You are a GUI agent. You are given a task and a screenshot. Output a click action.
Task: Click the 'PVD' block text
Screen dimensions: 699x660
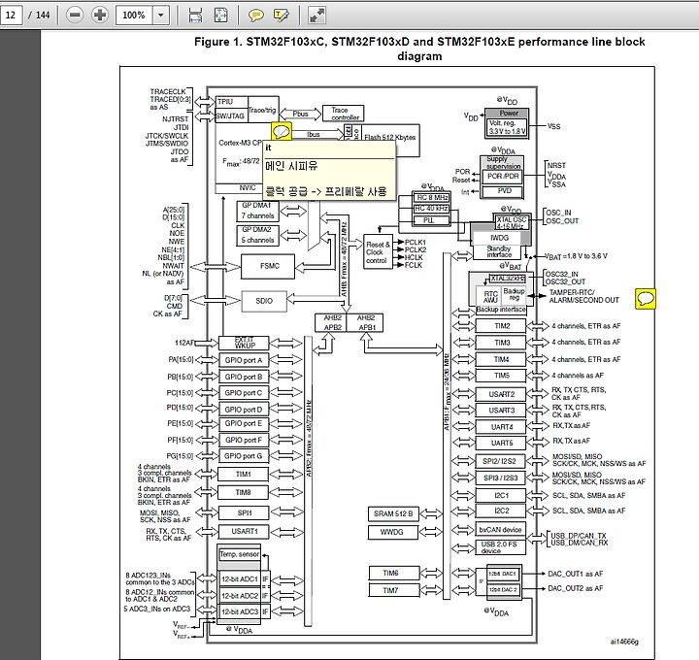click(504, 191)
